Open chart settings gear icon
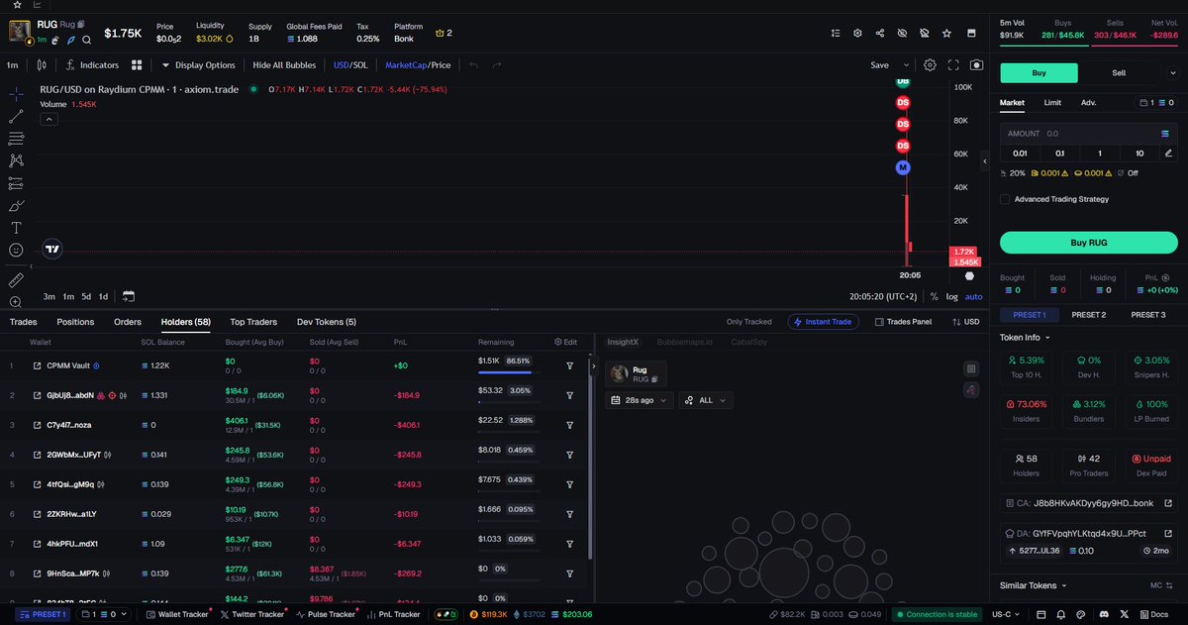The image size is (1188, 625). pos(930,65)
